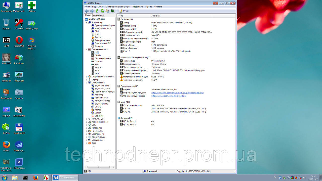Image resolution: width=322 pixels, height=181 pixels.
Task: Click the tree panel horizontal scrollbar thumb
Action: click(99, 167)
